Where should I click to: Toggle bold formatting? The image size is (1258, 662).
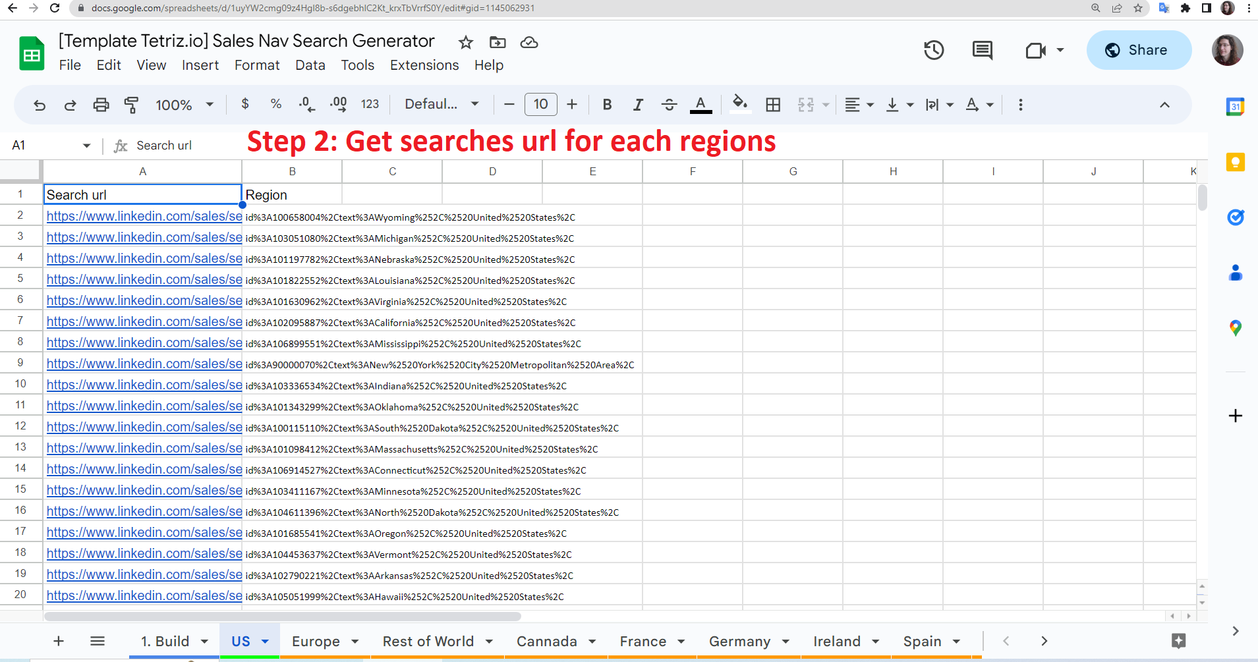click(608, 105)
